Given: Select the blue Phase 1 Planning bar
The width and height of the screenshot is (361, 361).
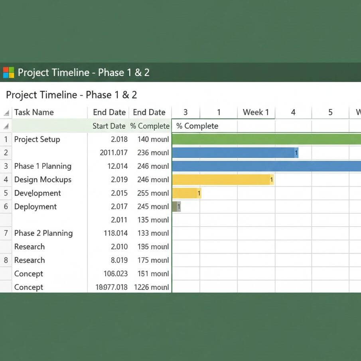Looking at the screenshot, I should pos(266,166).
